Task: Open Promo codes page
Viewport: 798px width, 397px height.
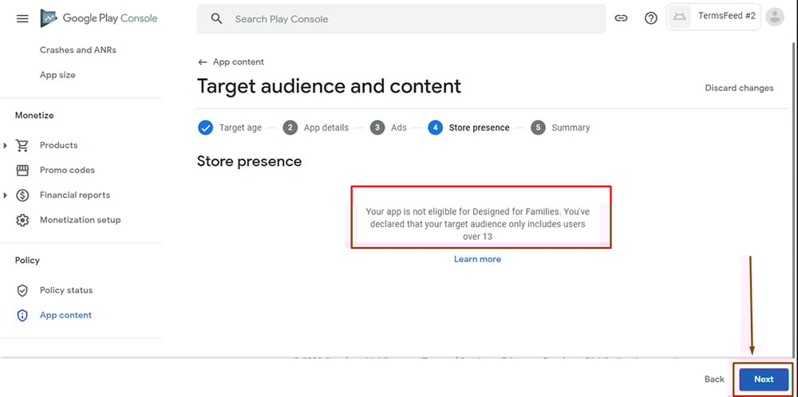Action: click(x=67, y=171)
